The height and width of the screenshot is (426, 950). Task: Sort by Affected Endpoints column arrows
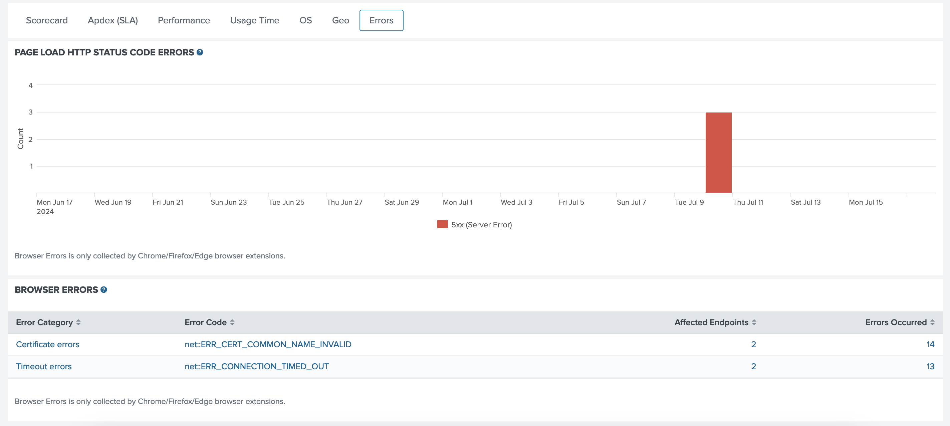click(x=754, y=323)
